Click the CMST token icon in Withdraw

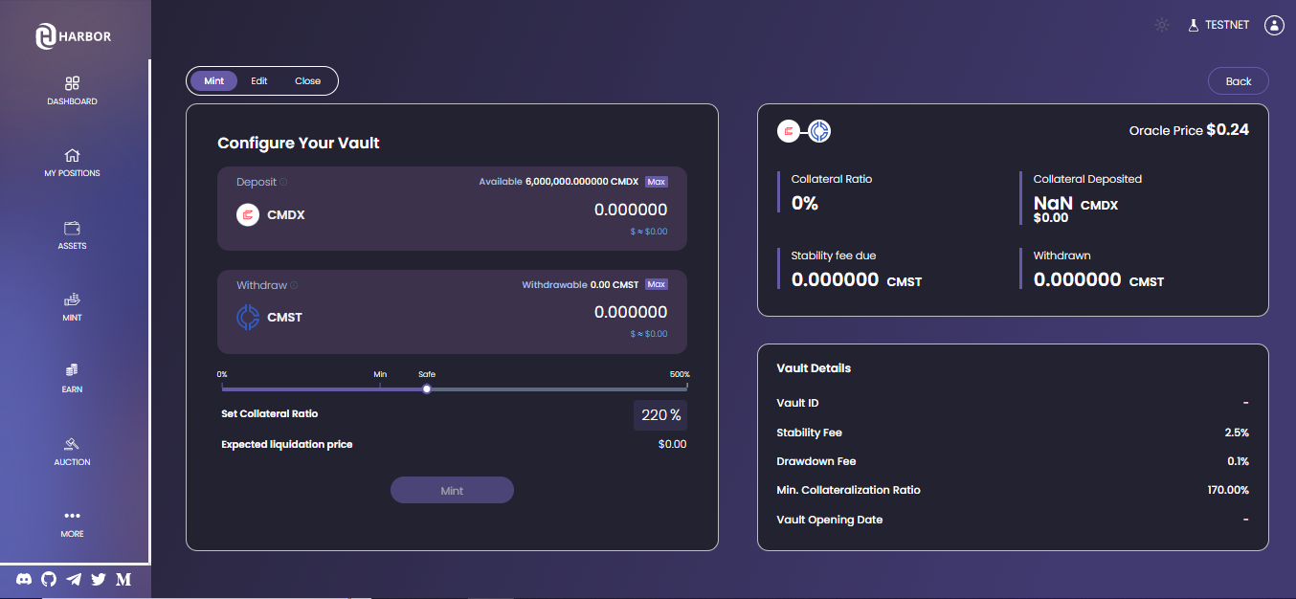tap(248, 317)
